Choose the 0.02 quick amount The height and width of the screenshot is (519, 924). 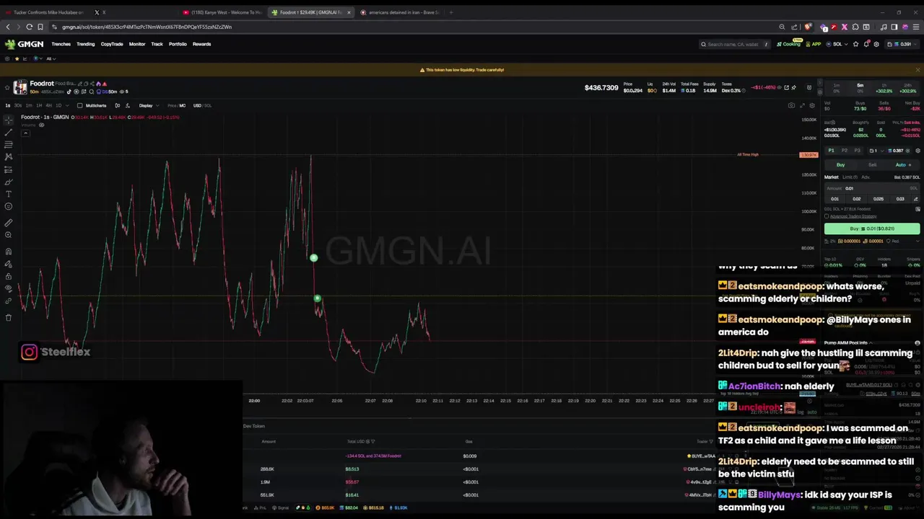point(857,199)
